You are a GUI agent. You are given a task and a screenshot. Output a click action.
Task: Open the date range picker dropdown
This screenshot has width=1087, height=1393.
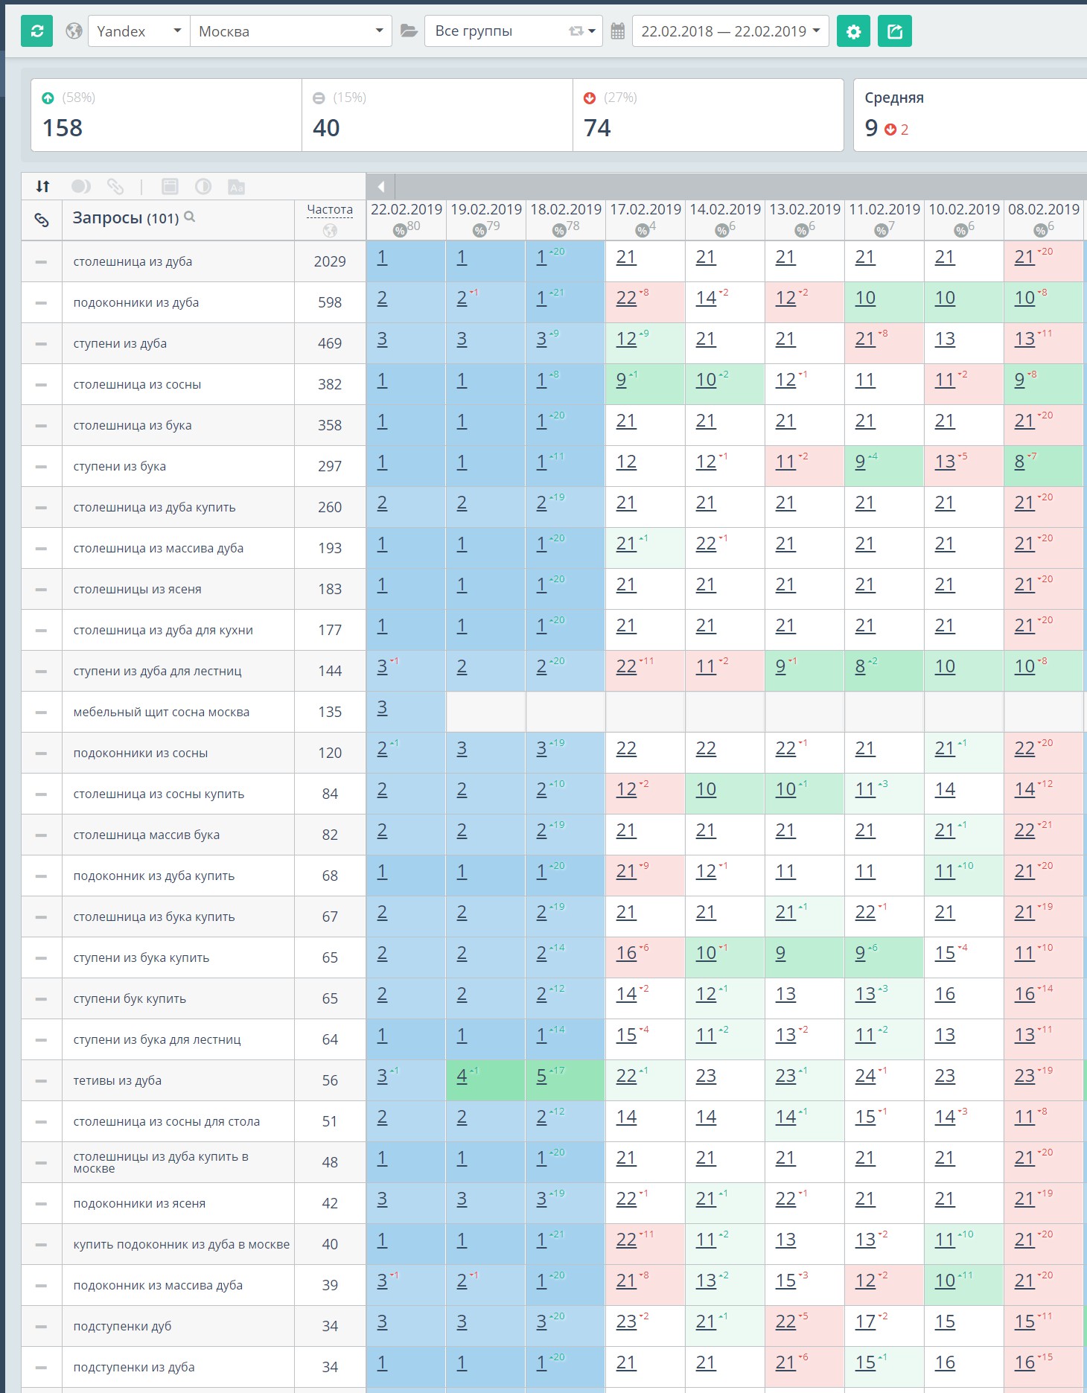point(730,31)
